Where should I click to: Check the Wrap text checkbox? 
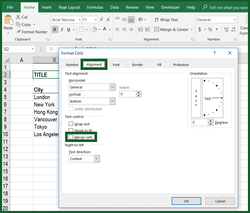(71, 123)
